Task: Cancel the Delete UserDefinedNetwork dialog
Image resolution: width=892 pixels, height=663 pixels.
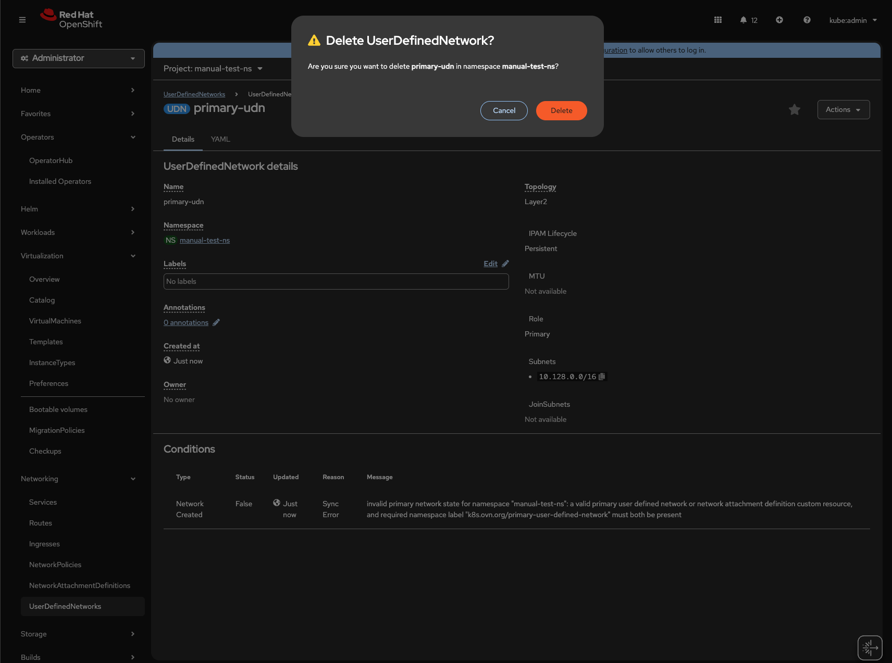Action: point(504,110)
